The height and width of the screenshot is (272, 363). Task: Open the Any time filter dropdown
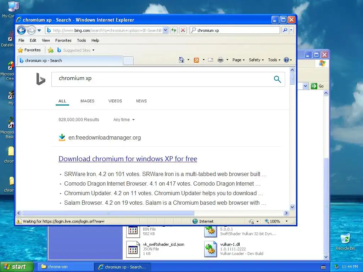(x=124, y=120)
